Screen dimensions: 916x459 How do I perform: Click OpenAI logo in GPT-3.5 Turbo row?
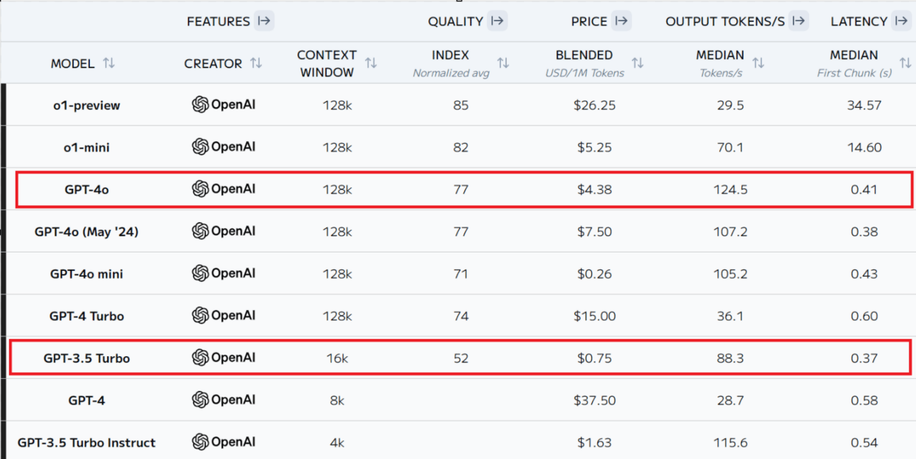pyautogui.click(x=223, y=358)
